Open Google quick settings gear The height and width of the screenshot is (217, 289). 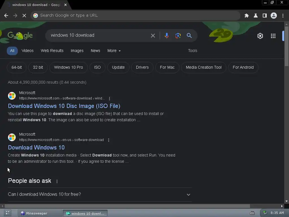click(x=260, y=36)
